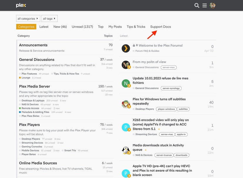Click the server-truenas tag

tap(164, 155)
